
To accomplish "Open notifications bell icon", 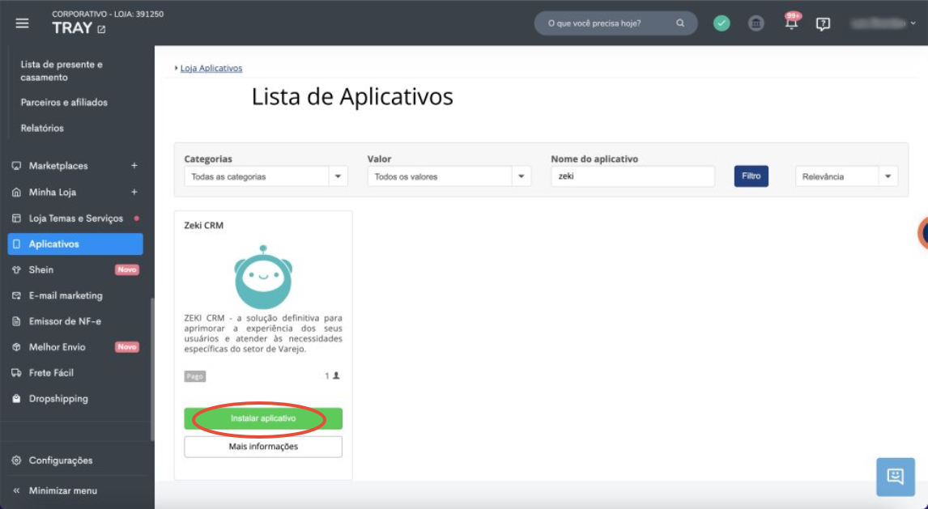I will click(x=791, y=23).
